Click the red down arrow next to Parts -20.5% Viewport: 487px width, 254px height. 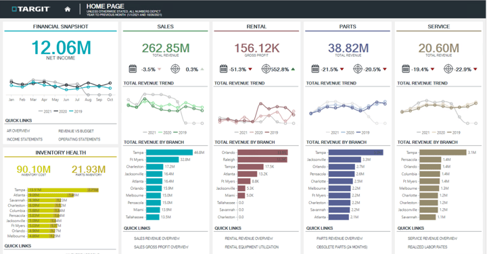point(384,69)
